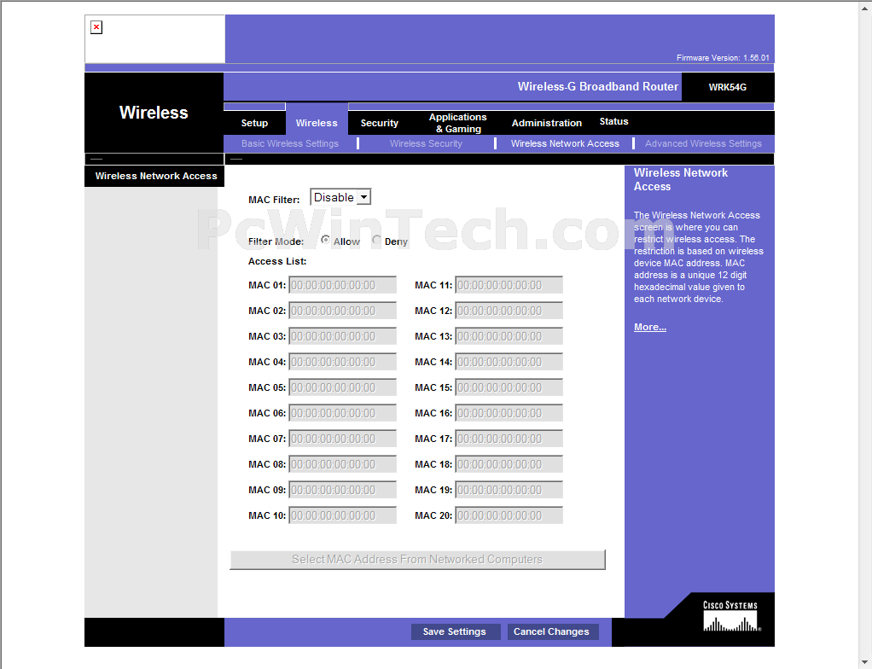This screenshot has width=872, height=669.
Task: Click the MAC 19 address field
Action: [509, 490]
